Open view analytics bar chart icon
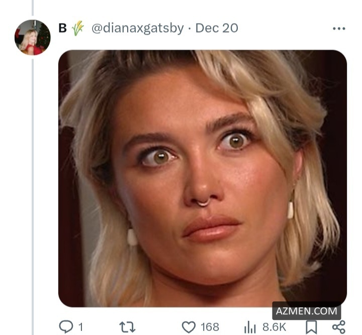This screenshot has height=335, width=362. pyautogui.click(x=250, y=327)
